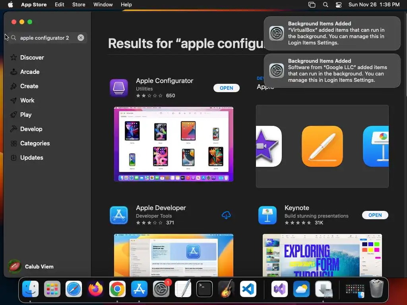Click the VirtualBox background items notification

(332, 33)
